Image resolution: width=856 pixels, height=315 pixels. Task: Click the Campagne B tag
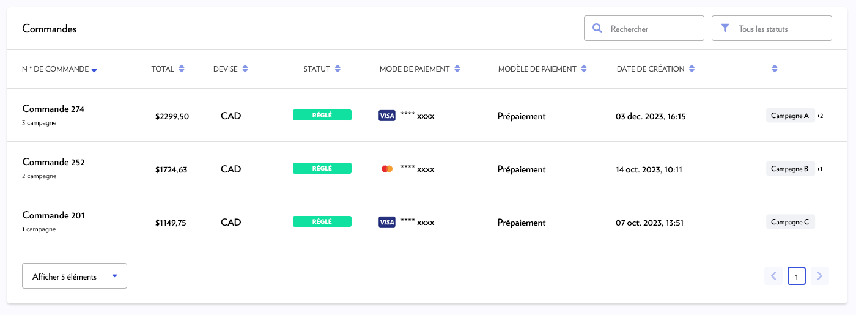point(790,169)
